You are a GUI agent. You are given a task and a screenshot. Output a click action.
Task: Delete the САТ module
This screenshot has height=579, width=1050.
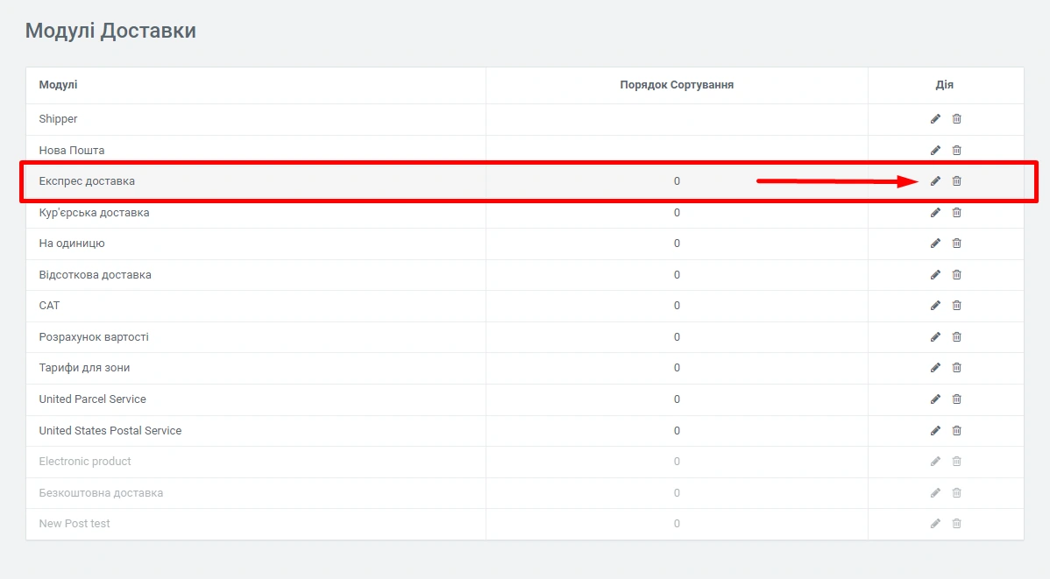957,306
